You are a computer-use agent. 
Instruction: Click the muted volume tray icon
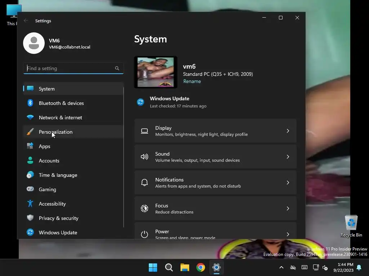pos(325,267)
